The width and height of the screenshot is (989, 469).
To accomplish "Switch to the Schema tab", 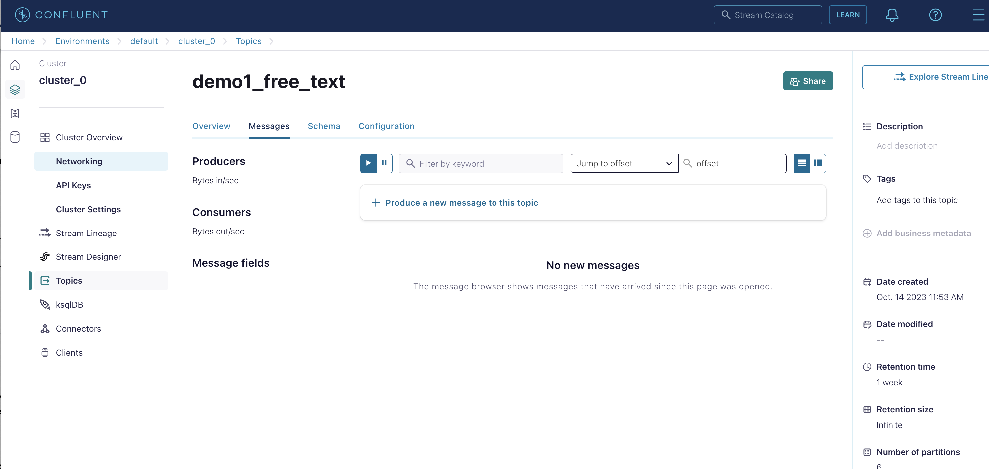I will (324, 126).
